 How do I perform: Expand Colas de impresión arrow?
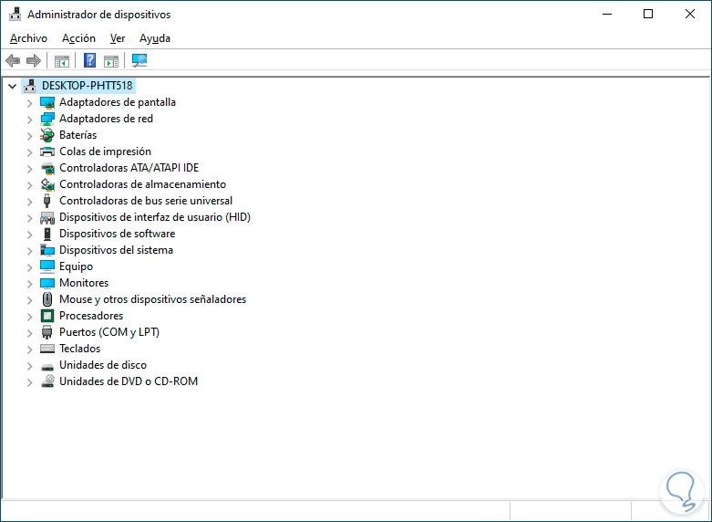pyautogui.click(x=29, y=152)
